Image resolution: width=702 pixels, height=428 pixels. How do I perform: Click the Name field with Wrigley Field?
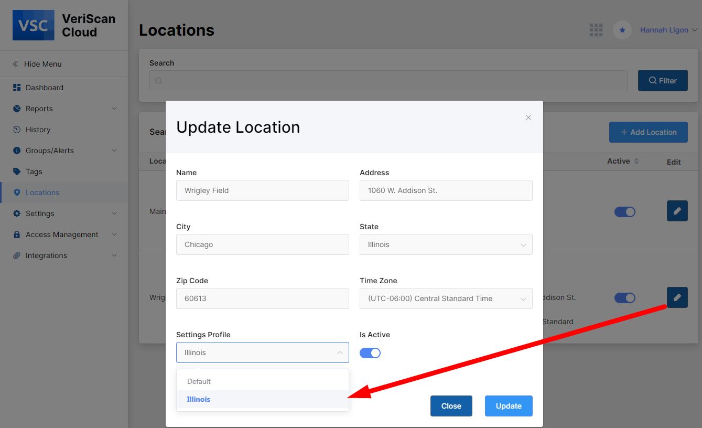click(263, 190)
